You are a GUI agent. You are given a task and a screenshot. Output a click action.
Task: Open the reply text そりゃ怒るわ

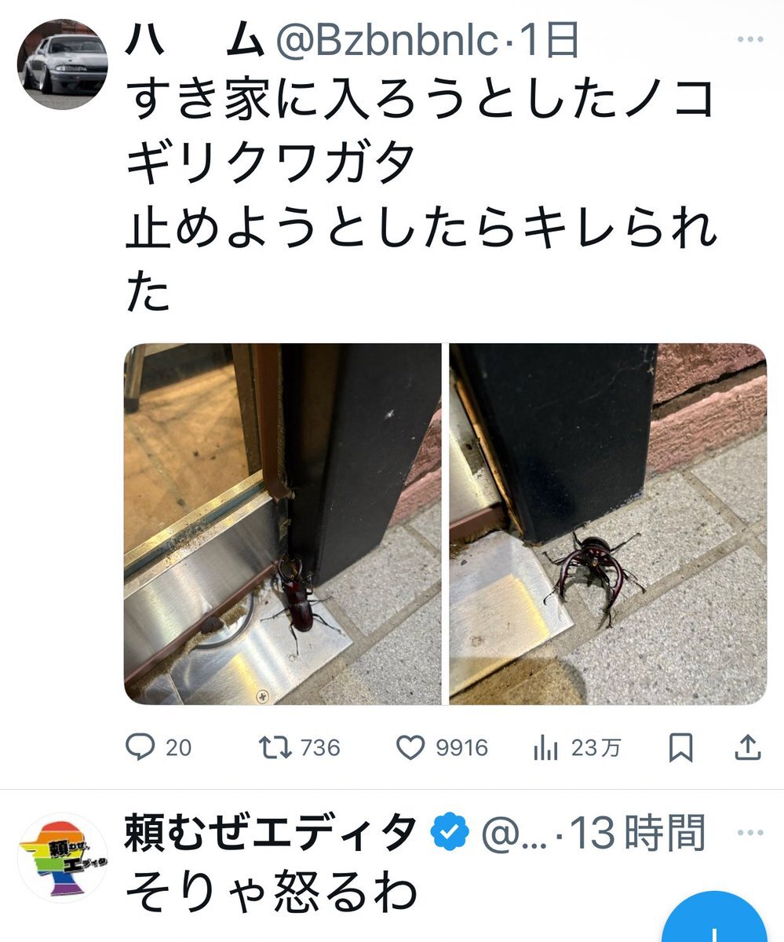[270, 892]
